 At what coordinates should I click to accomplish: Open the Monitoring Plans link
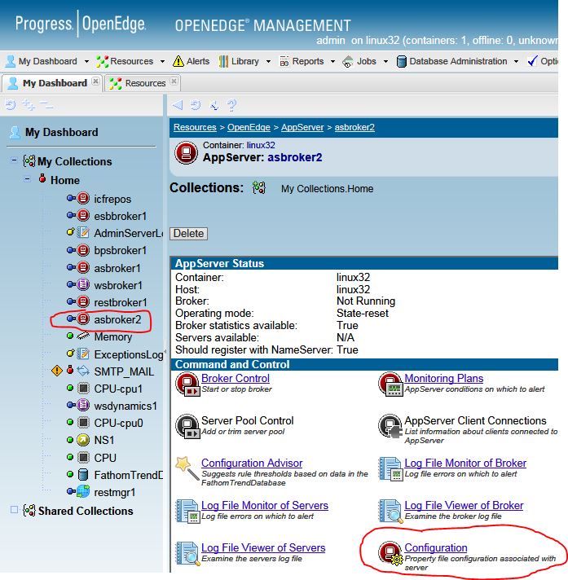[x=443, y=378]
